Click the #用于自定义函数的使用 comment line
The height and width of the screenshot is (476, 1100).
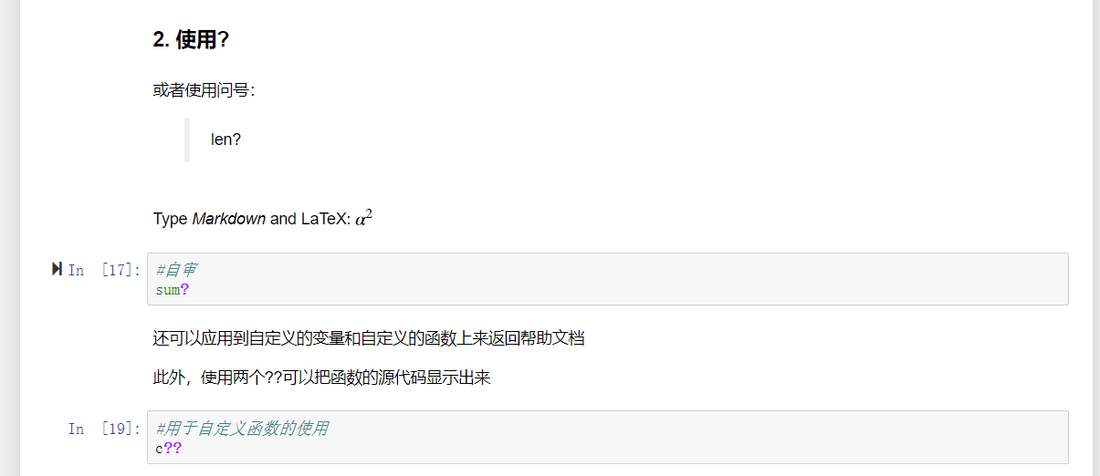pos(242,429)
